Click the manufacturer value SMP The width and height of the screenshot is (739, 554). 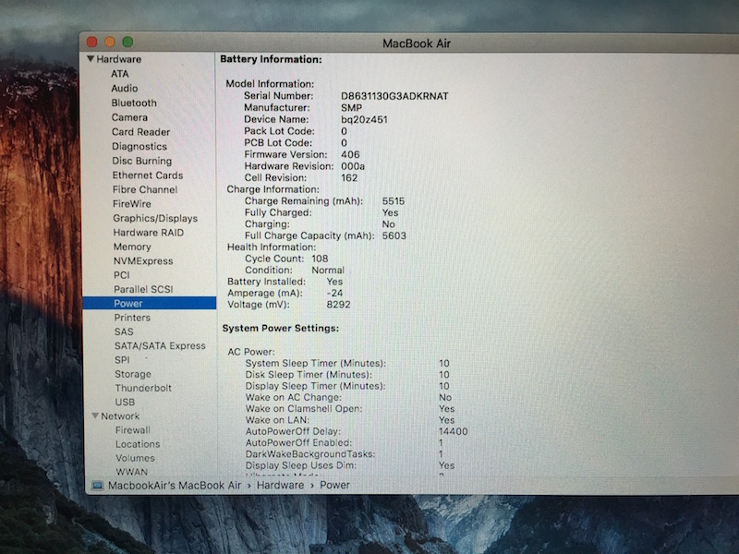351,108
